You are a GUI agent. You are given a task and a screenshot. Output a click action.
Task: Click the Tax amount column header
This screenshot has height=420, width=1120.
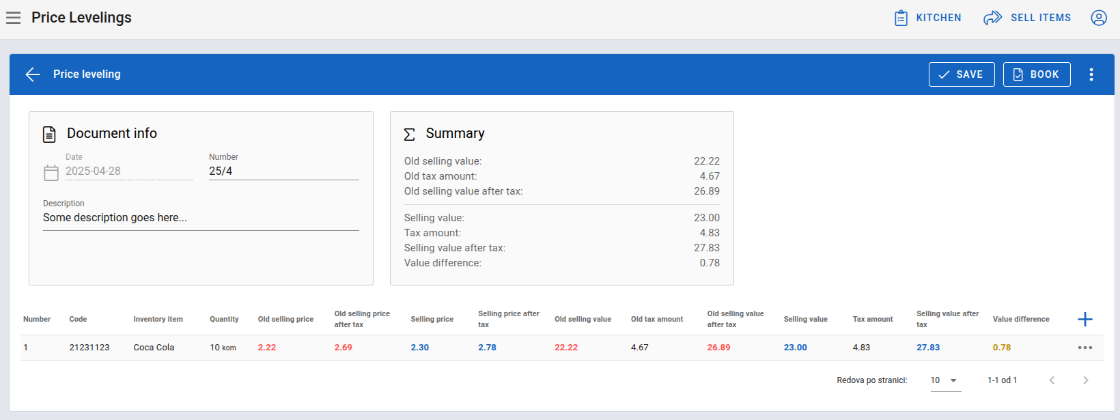[873, 319]
